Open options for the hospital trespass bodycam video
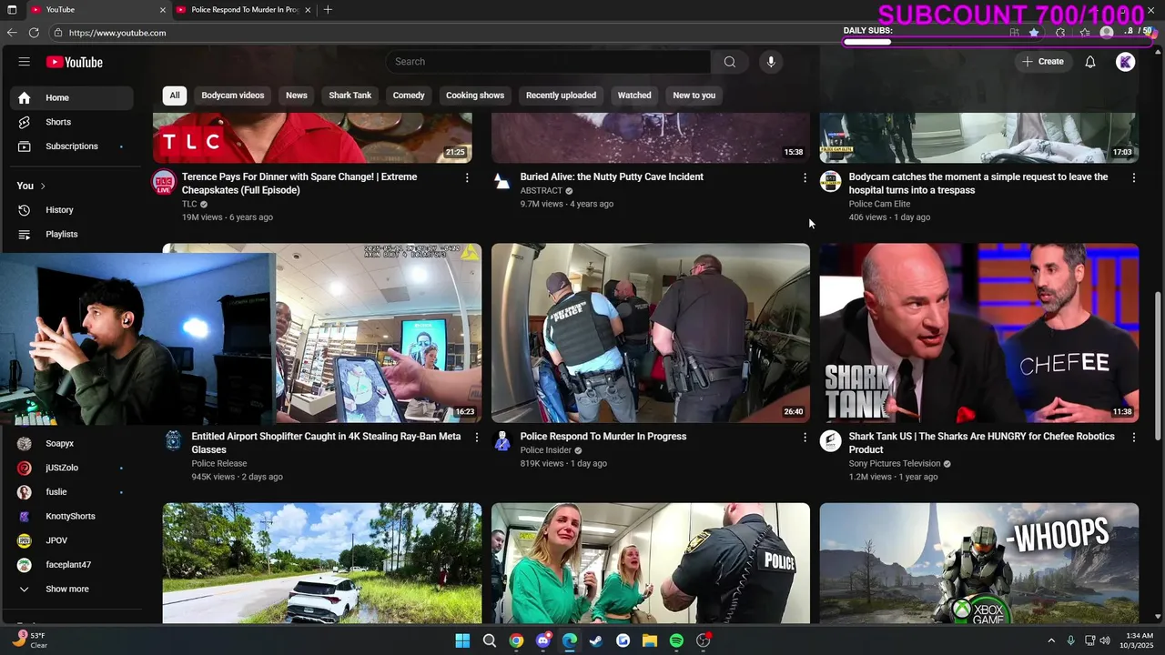Viewport: 1165px width, 655px height. [x=1133, y=178]
